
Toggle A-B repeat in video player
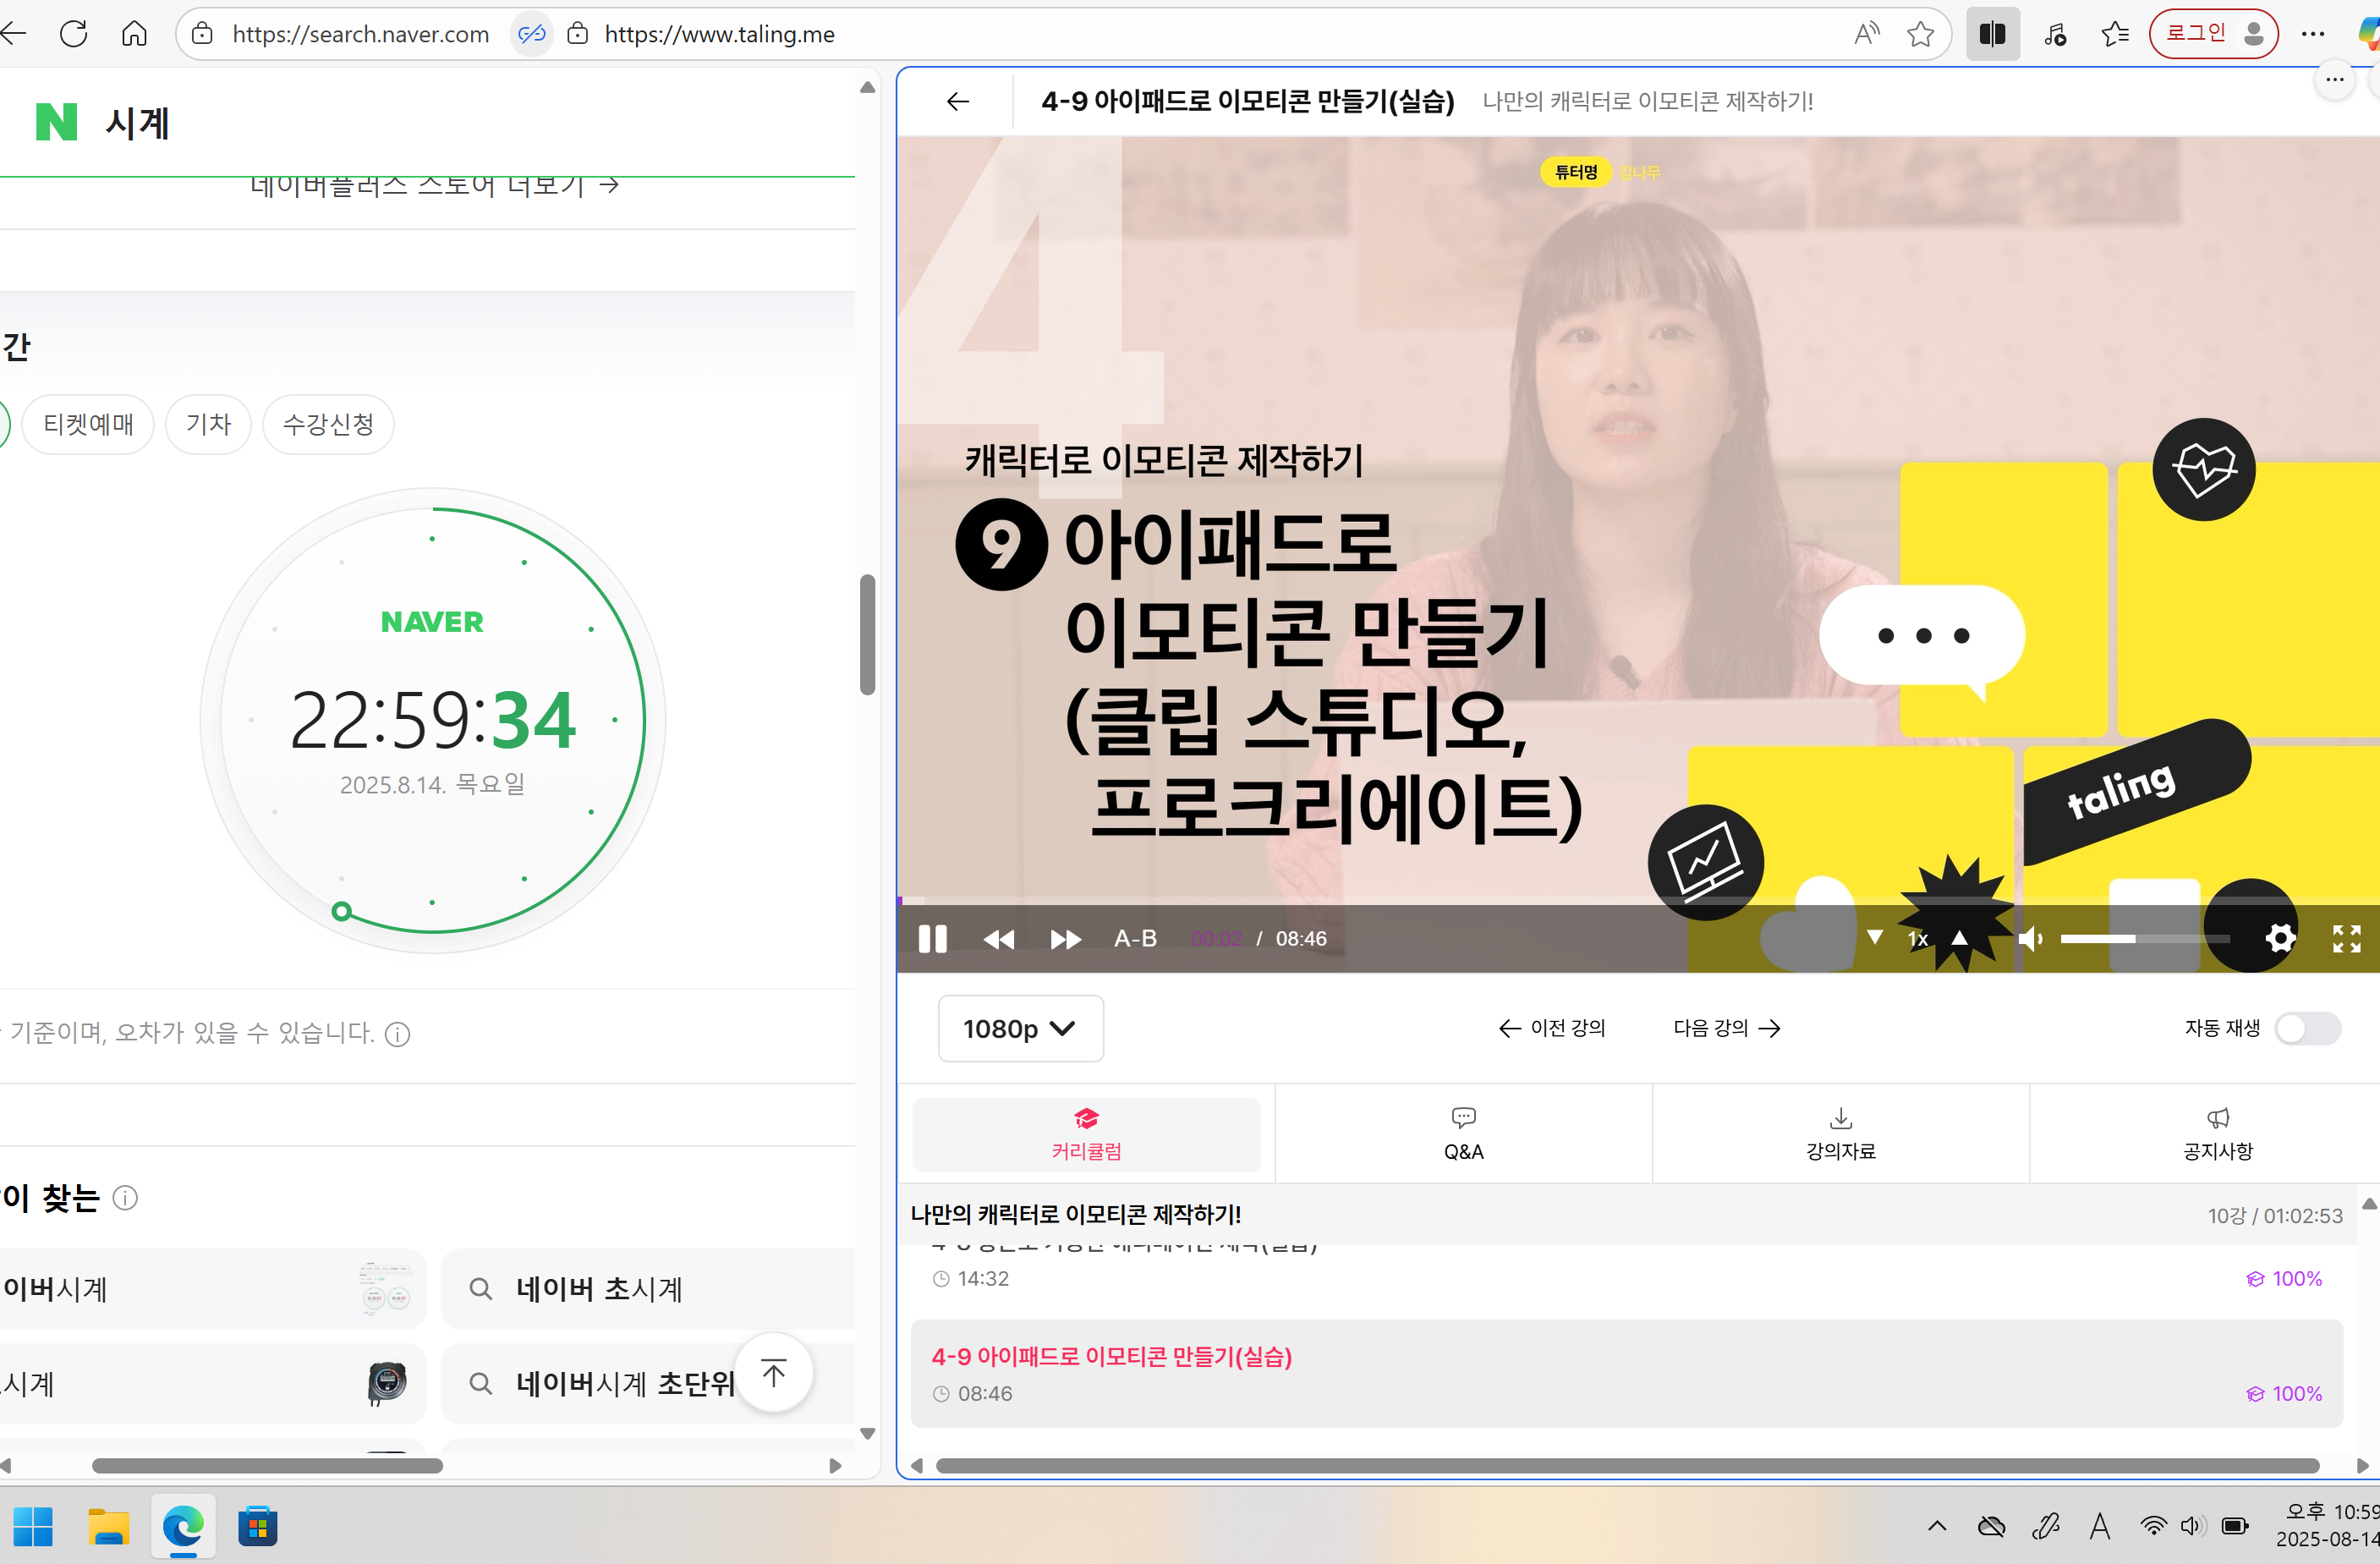coord(1135,939)
